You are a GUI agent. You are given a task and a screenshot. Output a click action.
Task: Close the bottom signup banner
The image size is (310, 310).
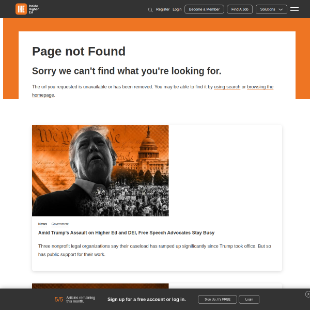tap(308, 294)
